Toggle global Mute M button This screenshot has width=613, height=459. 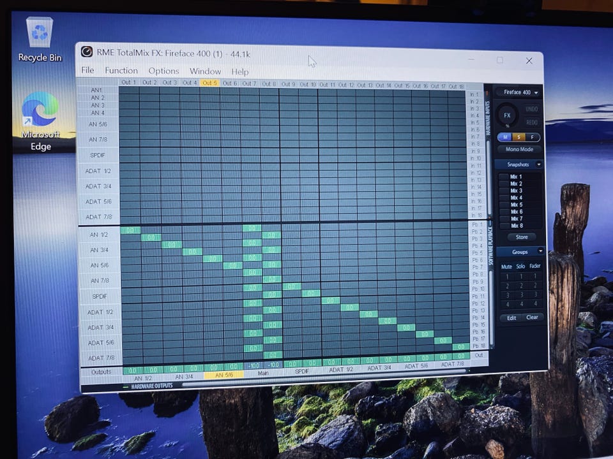pos(504,137)
